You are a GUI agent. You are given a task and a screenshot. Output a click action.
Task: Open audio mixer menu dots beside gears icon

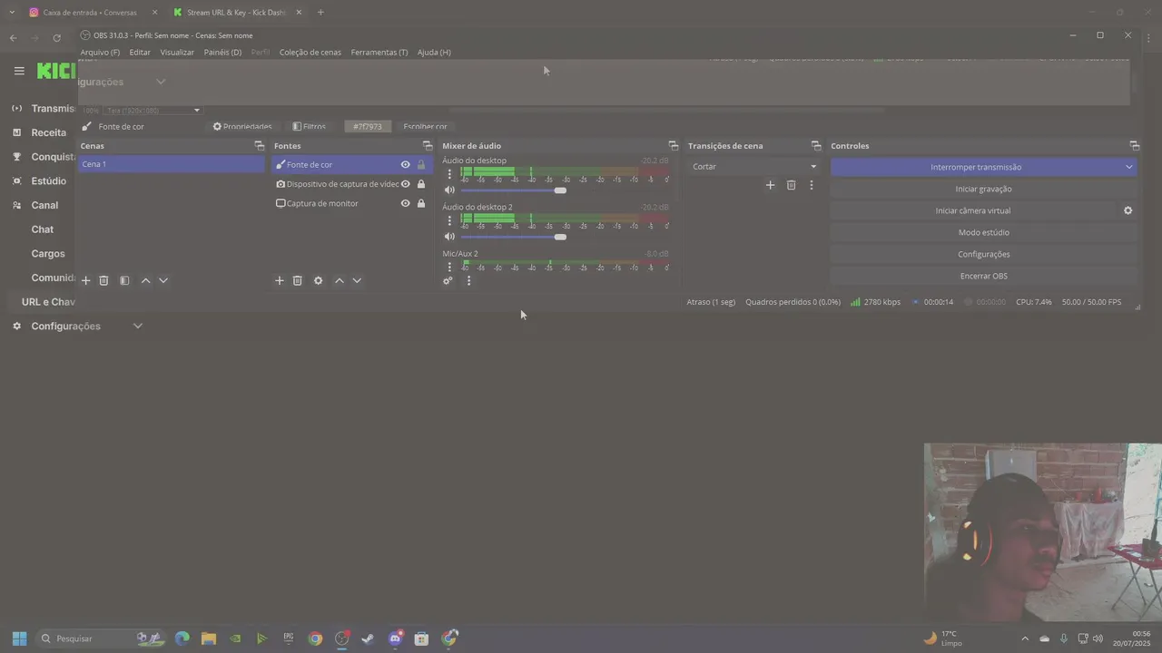point(468,281)
